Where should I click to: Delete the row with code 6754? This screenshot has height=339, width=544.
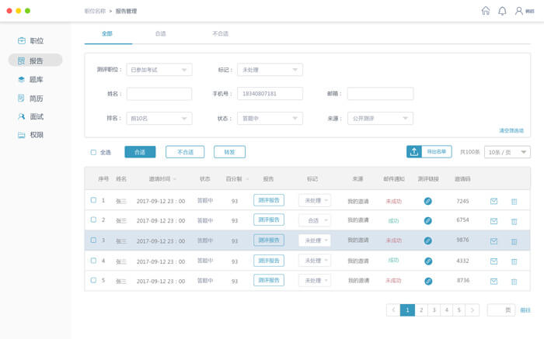(x=514, y=221)
